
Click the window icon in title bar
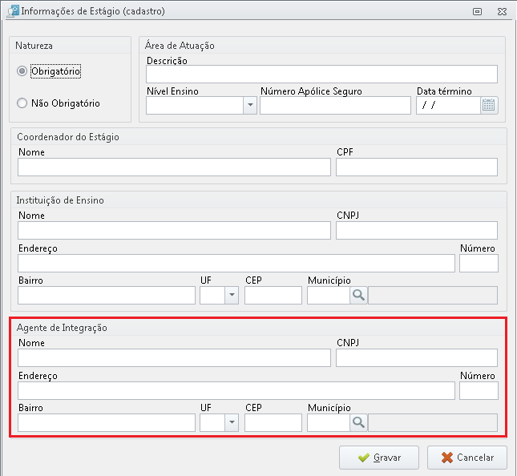[13, 11]
